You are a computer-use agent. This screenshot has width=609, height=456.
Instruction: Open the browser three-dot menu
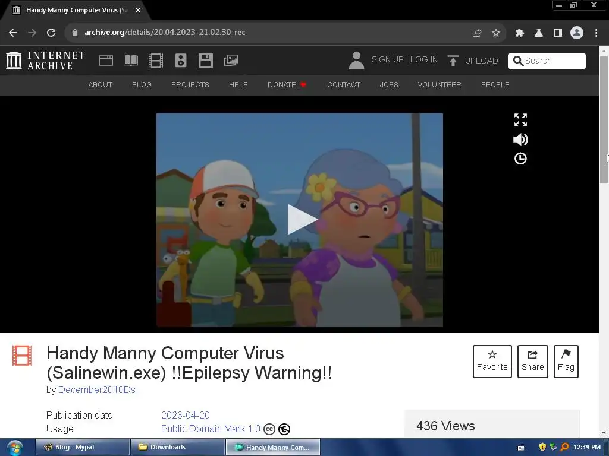596,33
